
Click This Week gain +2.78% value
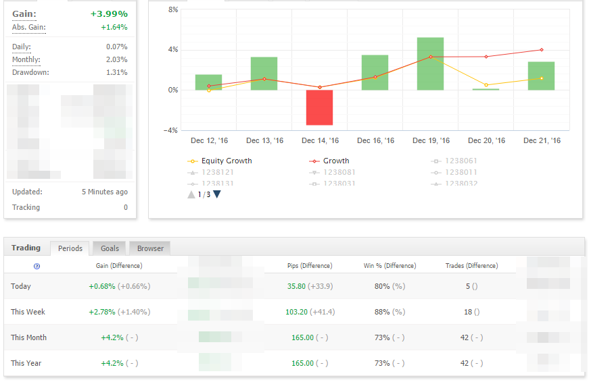(102, 312)
